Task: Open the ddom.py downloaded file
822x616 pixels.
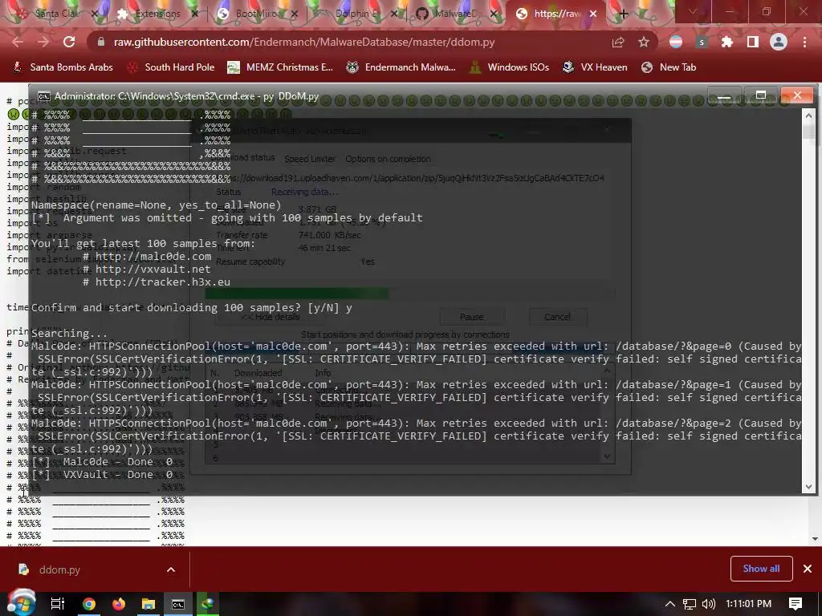Action: pyautogui.click(x=59, y=569)
